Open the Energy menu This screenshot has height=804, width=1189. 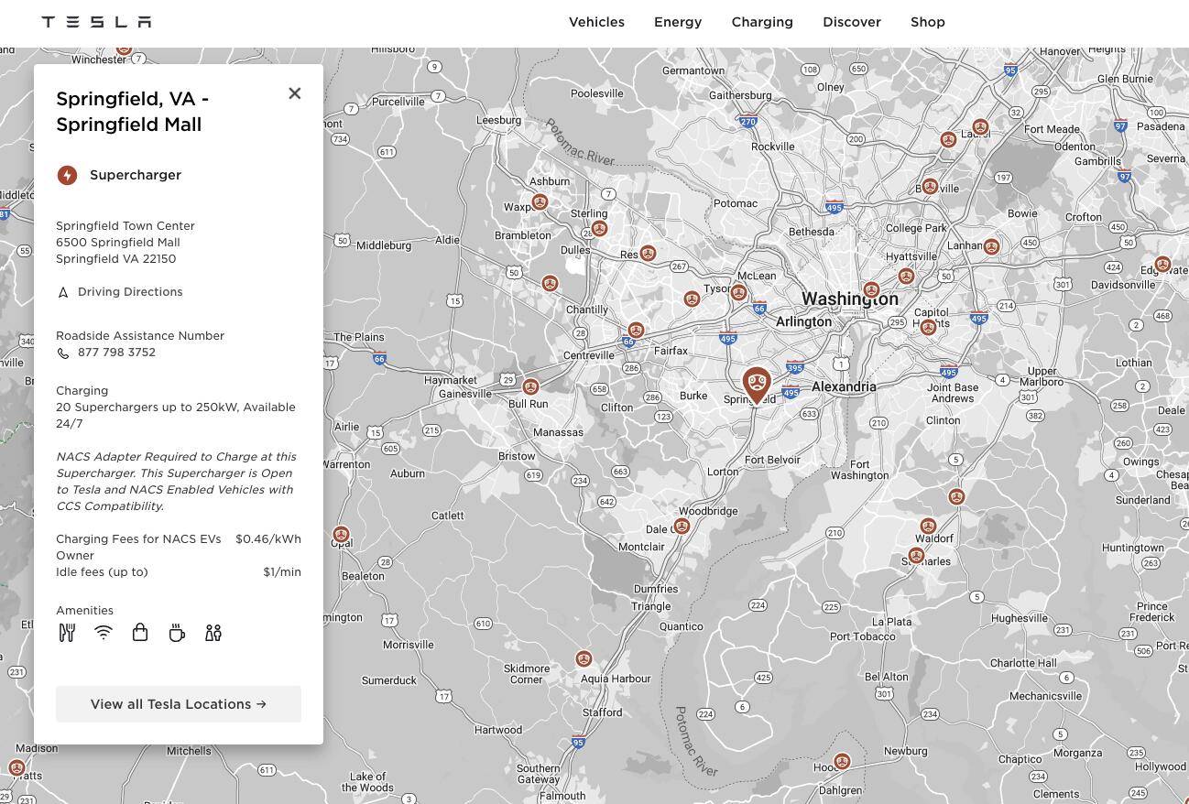click(678, 22)
